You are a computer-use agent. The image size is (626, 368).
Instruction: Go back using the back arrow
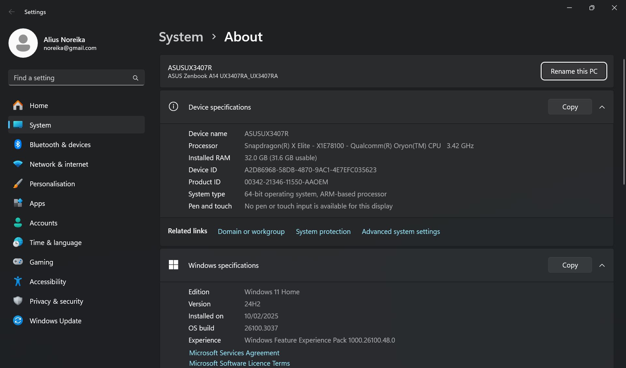click(12, 12)
